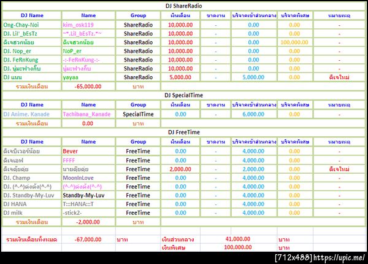
Task: Click "Name" header in DJ FreeTime table
Action: click(88, 142)
